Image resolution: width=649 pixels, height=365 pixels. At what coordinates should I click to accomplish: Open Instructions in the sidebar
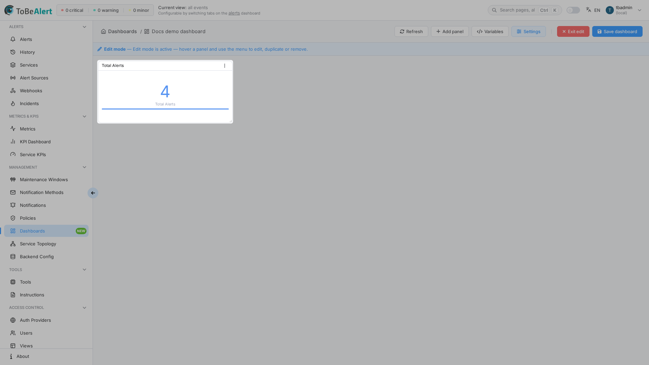pyautogui.click(x=46, y=295)
